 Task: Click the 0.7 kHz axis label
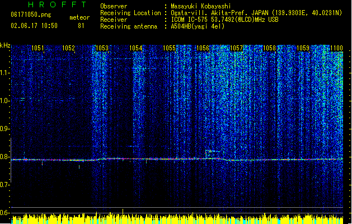click(4, 185)
